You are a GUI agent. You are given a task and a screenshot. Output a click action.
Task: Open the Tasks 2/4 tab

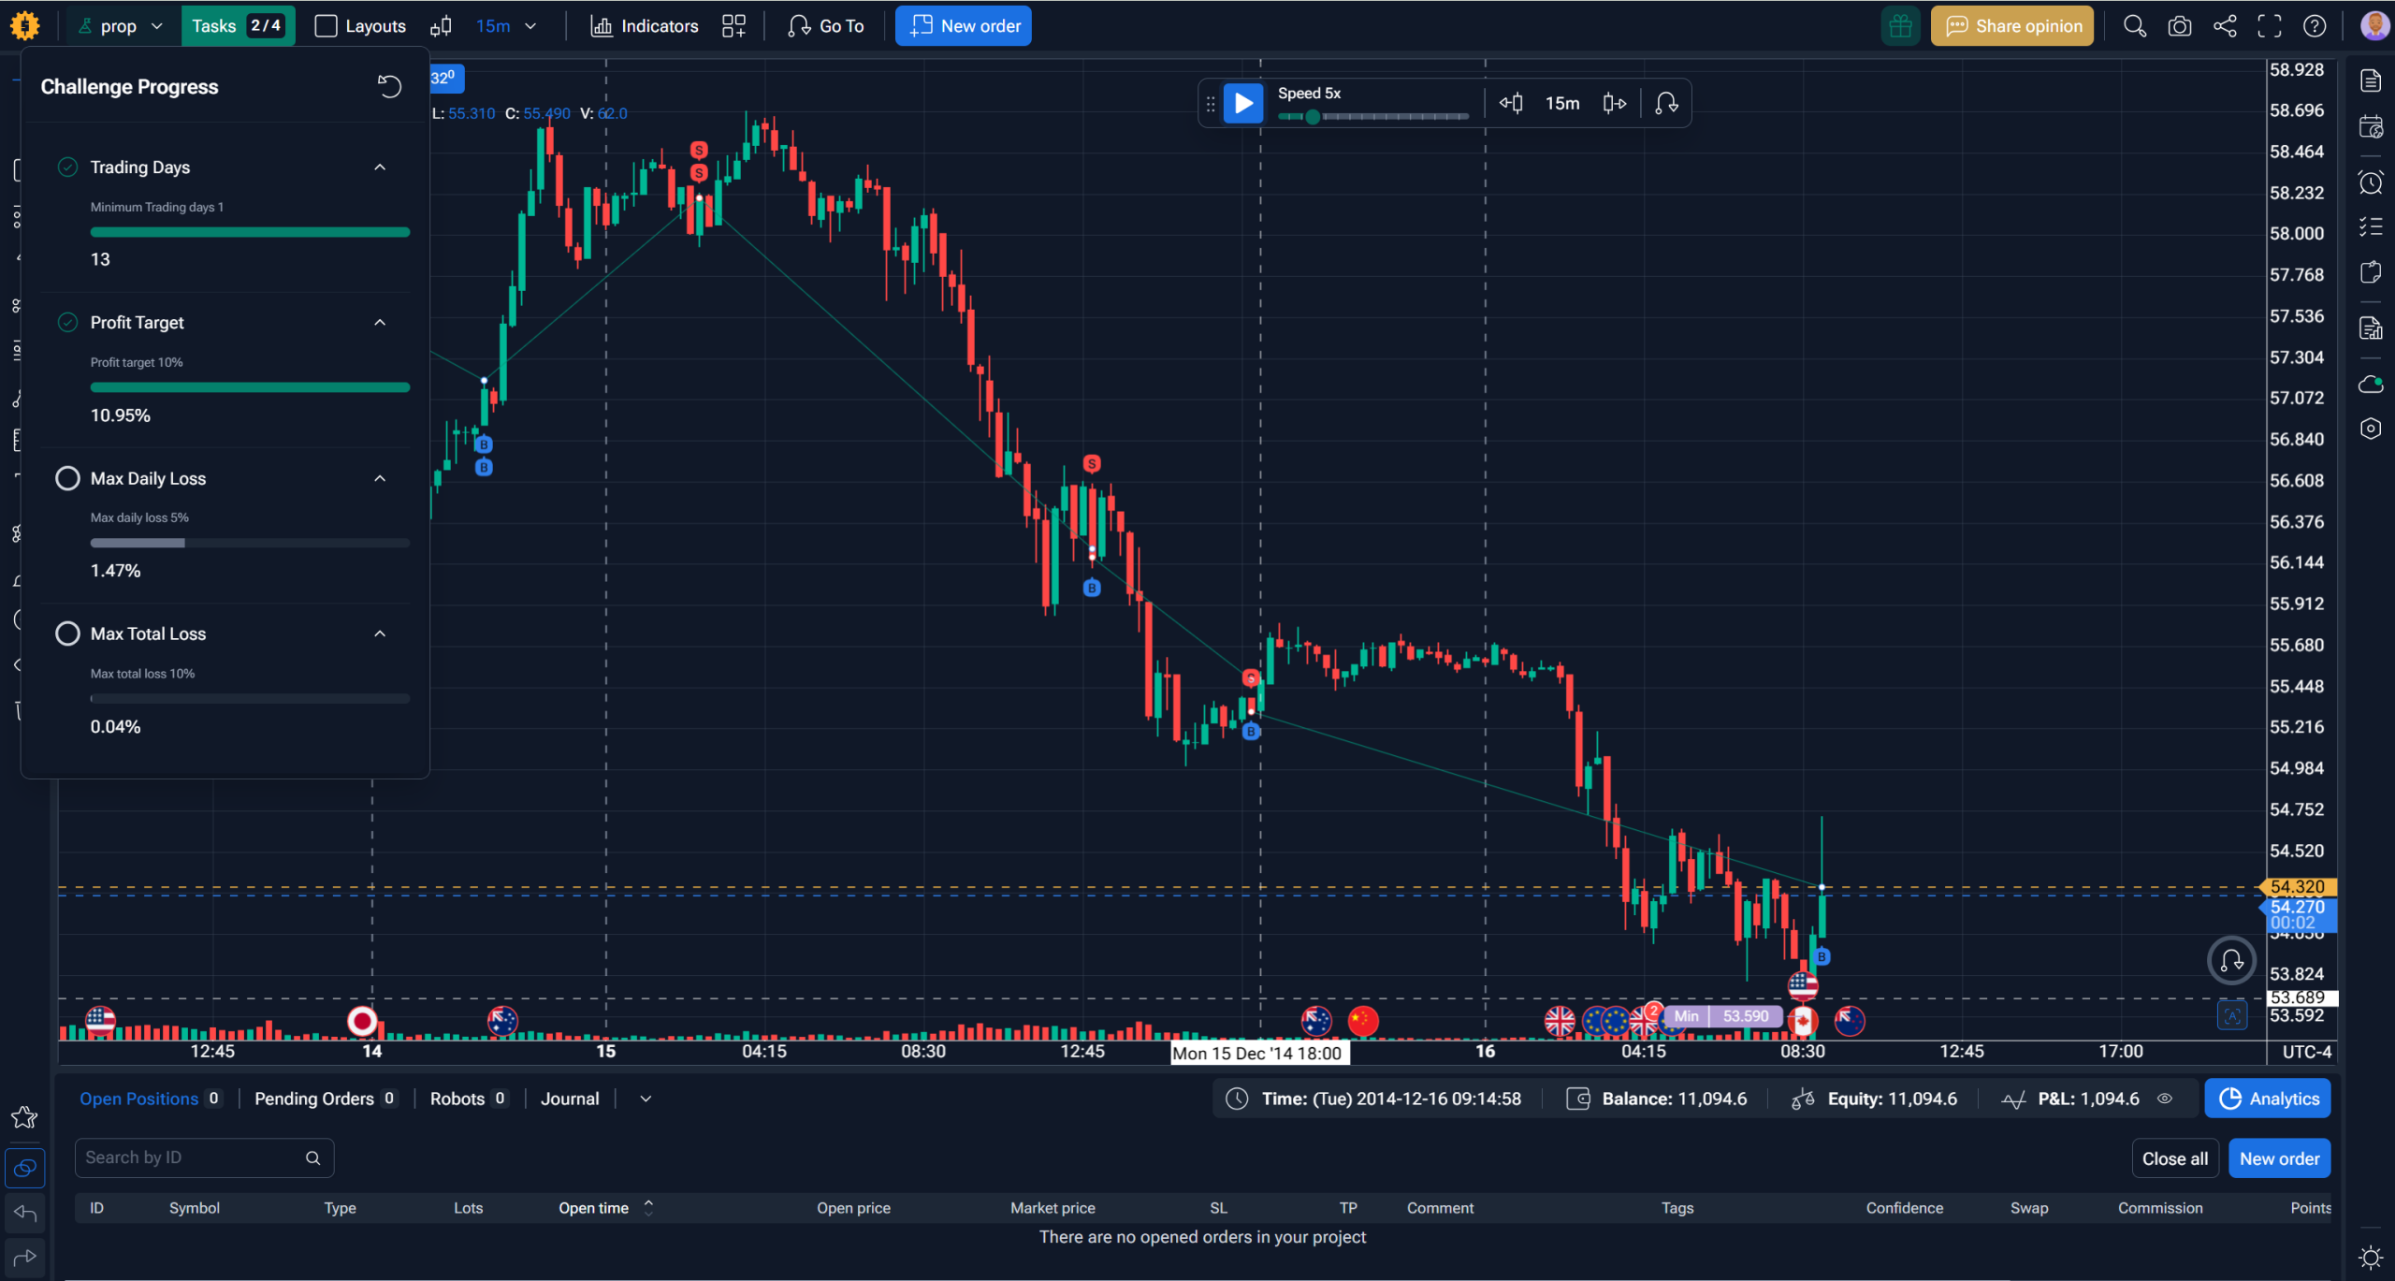(x=238, y=26)
